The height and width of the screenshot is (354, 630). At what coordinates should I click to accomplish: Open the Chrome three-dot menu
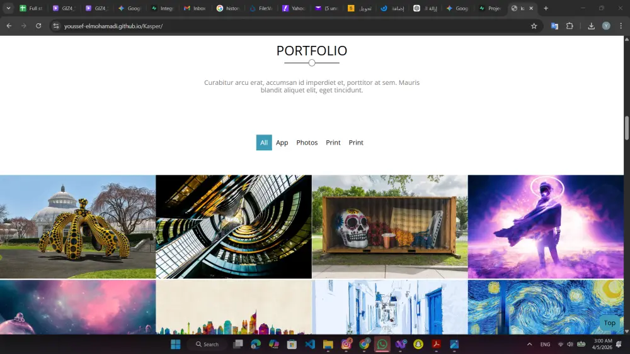point(621,26)
